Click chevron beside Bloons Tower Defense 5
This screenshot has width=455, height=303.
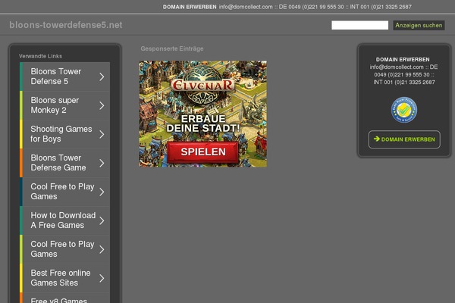tap(102, 77)
